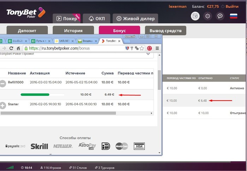247x171 pixels.
Task: Click the horizontal scrollbar of bonus table
Action: (58, 113)
